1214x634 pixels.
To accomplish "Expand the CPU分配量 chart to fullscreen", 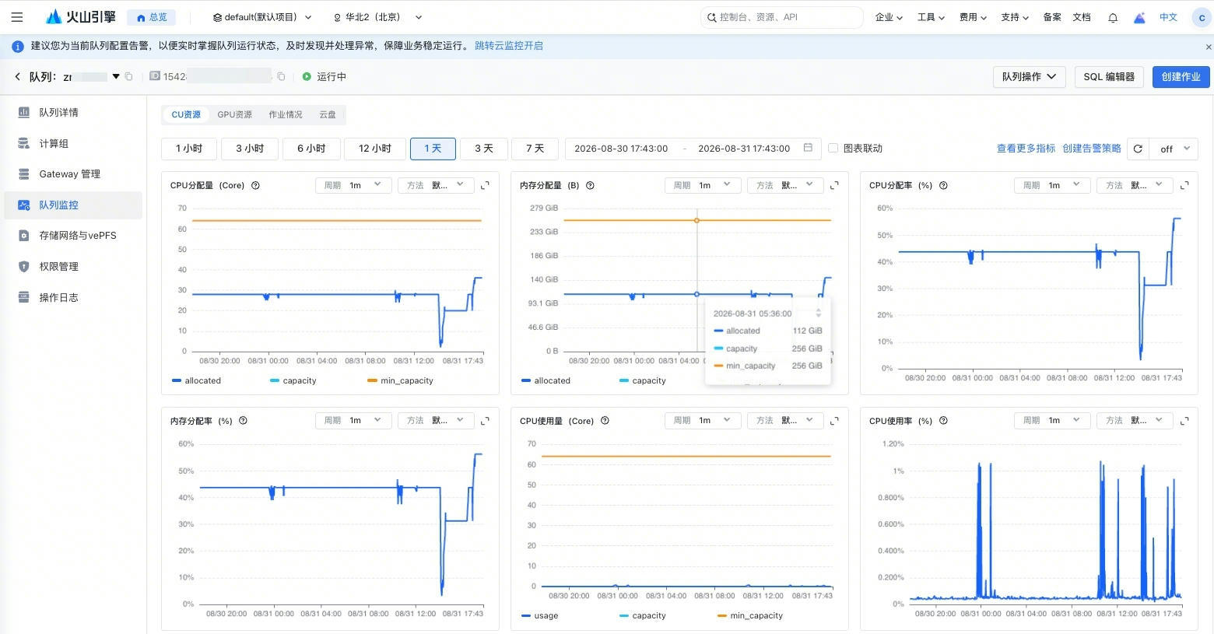I will (x=485, y=185).
